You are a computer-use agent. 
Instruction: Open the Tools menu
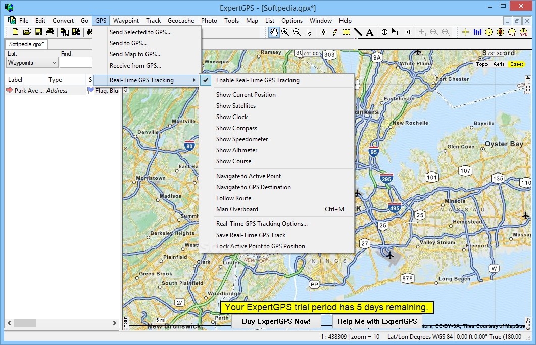click(231, 21)
